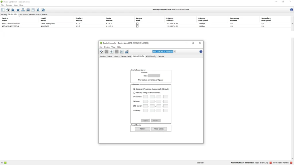The image size is (294, 165).
Task: Open the File menu in Network View
Action: point(2,5)
